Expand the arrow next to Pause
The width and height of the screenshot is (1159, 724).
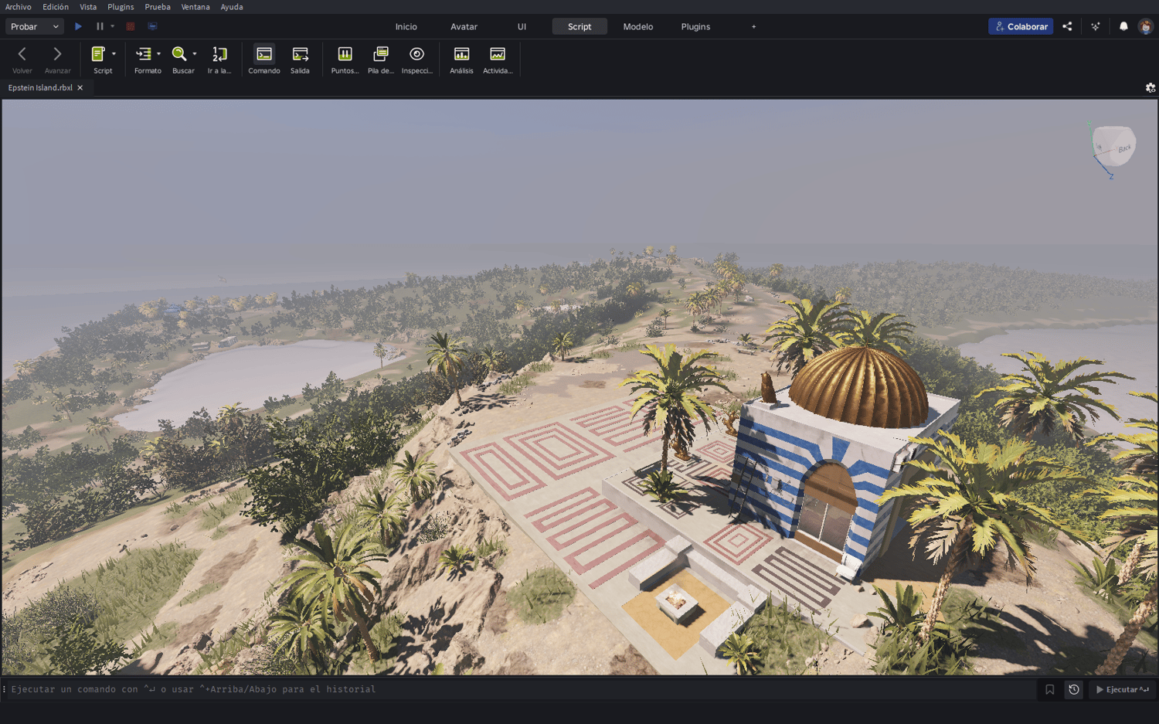[113, 26]
